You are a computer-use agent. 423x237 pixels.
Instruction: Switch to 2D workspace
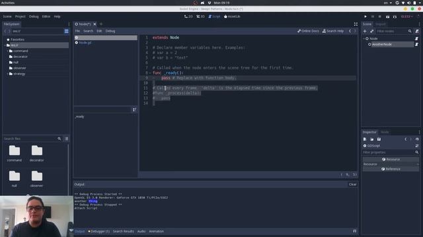pyautogui.click(x=188, y=16)
